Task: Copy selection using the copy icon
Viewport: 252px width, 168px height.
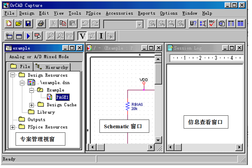Action: pyautogui.click(x=63, y=24)
